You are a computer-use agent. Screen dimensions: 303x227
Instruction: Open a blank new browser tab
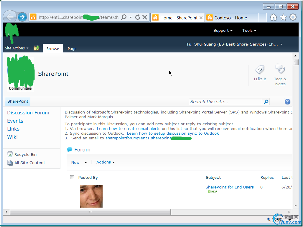(x=263, y=18)
